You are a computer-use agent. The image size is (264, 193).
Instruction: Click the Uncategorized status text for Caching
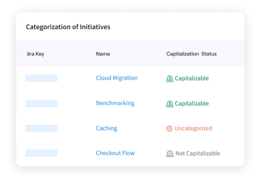tap(193, 128)
